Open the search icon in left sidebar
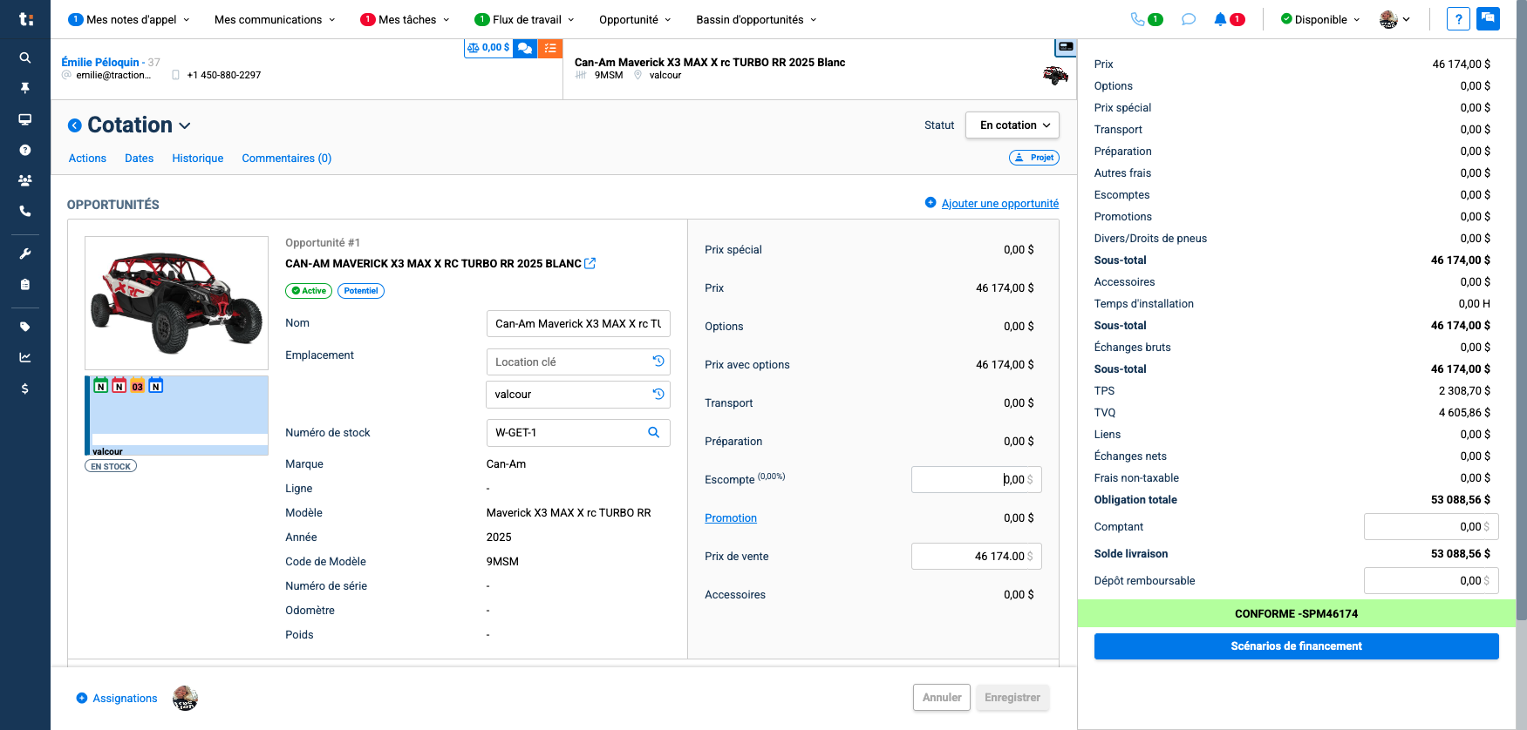Viewport: 1527px width, 730px height. [25, 57]
